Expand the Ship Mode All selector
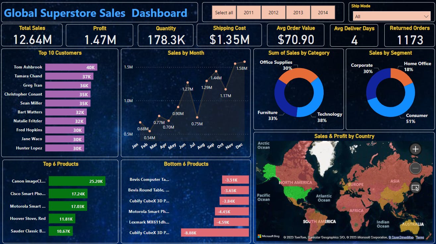 click(x=391, y=16)
